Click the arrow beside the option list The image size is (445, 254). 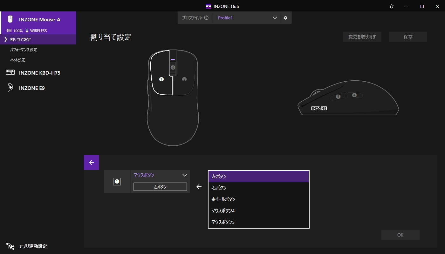[199, 187]
